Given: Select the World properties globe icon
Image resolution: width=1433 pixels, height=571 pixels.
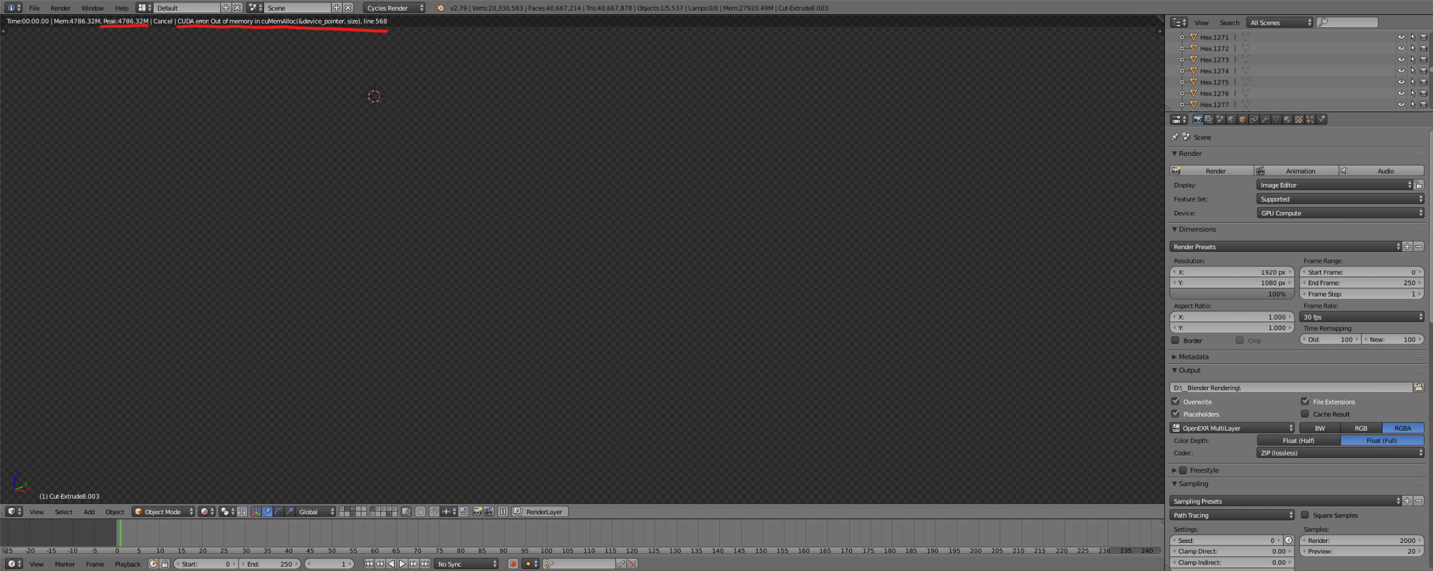Looking at the screenshot, I should click(1231, 119).
